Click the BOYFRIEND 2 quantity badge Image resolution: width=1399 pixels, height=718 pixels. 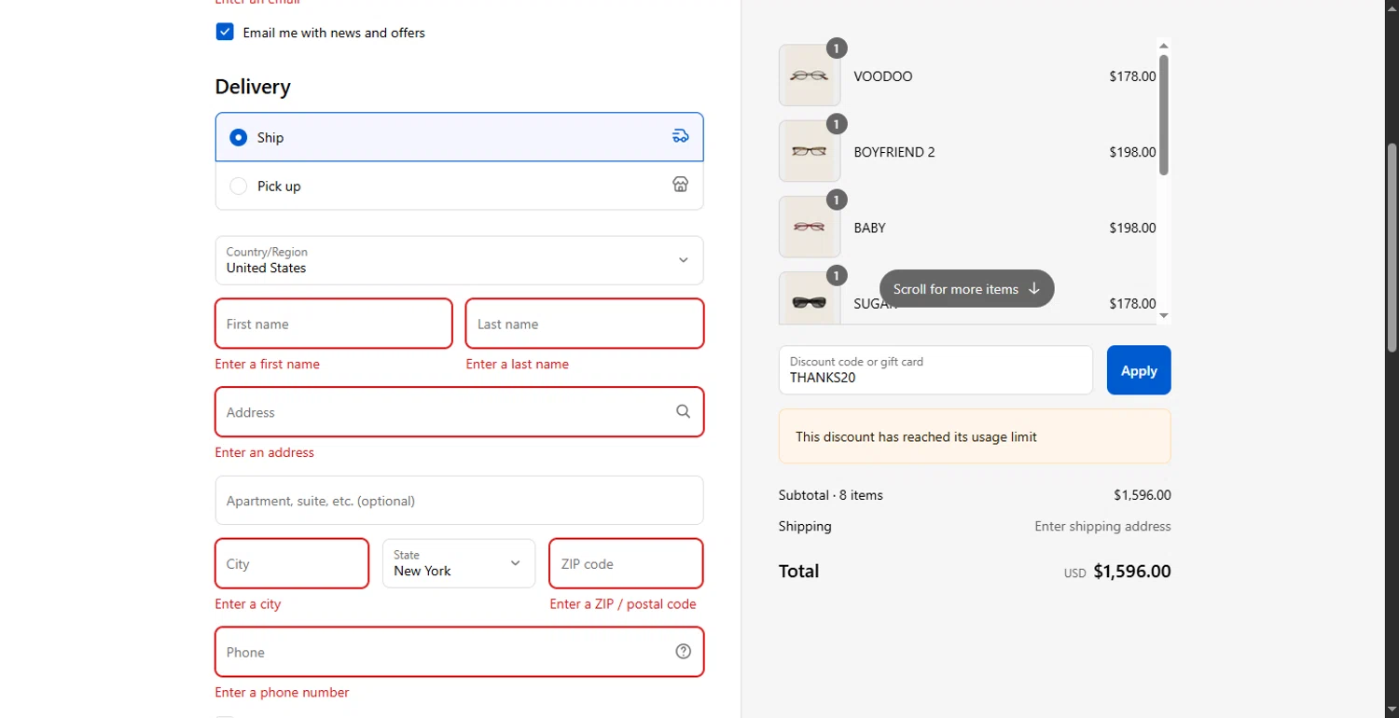(x=837, y=124)
